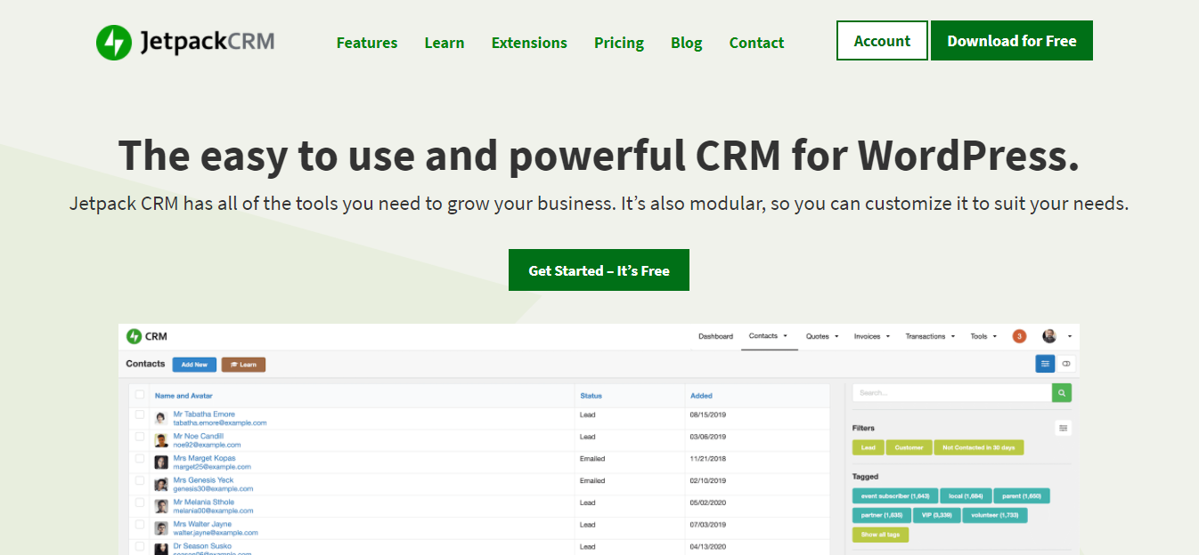
Task: Click the Download for Free button
Action: pos(1012,41)
